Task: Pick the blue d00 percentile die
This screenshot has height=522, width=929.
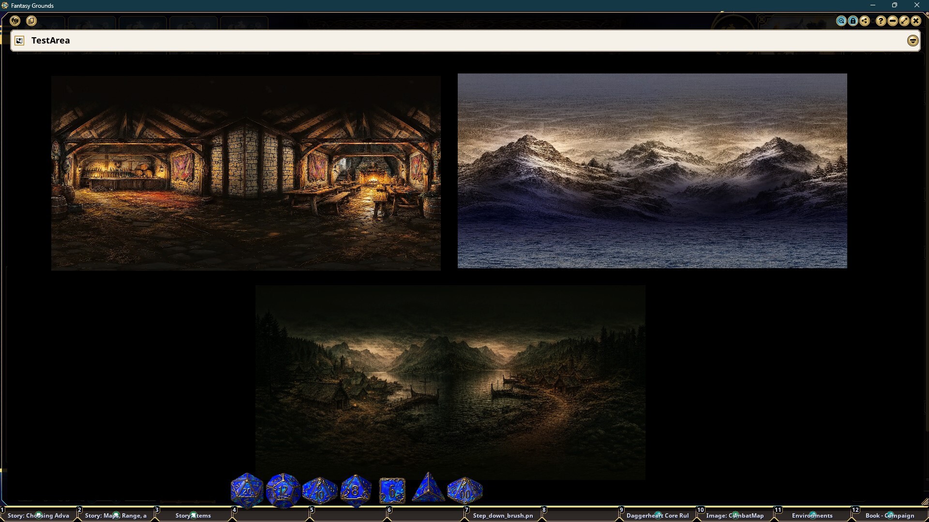Action: click(x=464, y=491)
